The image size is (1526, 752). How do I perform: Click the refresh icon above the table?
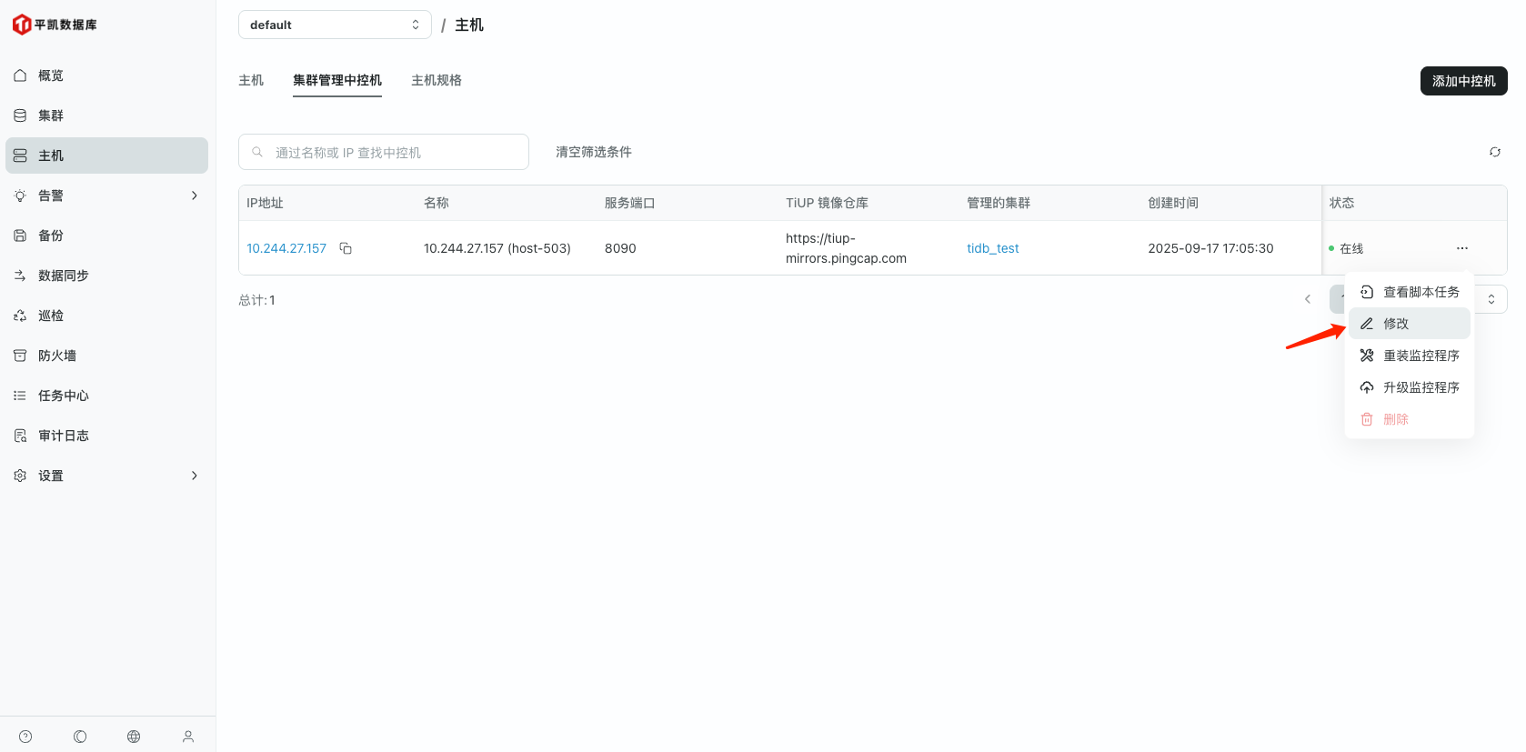[x=1494, y=152]
